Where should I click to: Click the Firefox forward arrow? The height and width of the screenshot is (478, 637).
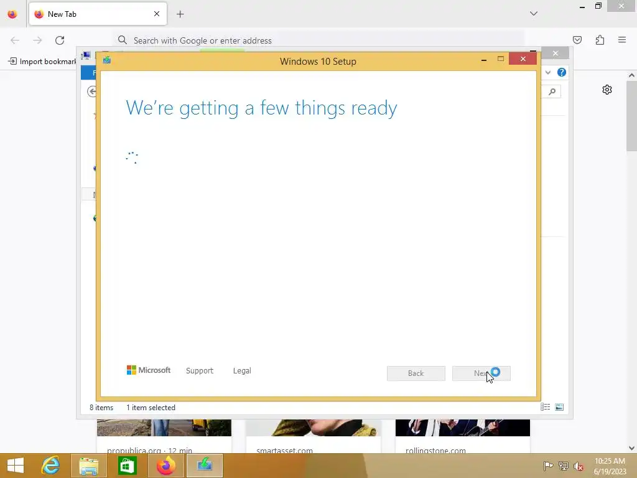click(37, 40)
